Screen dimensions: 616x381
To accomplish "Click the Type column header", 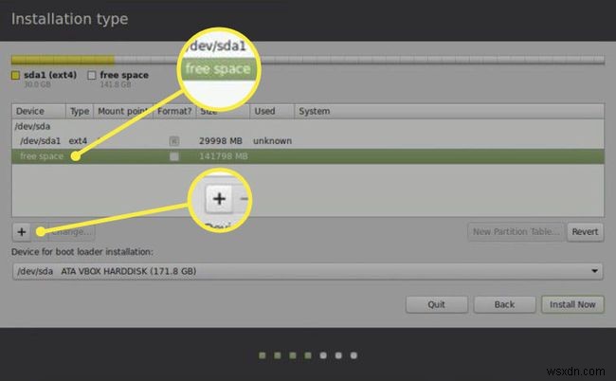I will tap(80, 111).
